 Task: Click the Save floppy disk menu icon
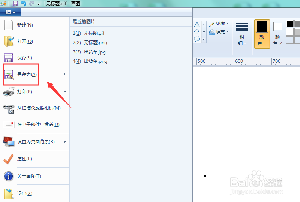pyautogui.click(x=8, y=58)
